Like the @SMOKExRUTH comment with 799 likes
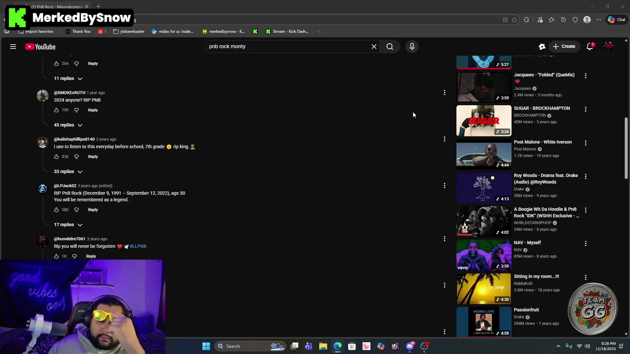This screenshot has height=354, width=630. pyautogui.click(x=57, y=110)
